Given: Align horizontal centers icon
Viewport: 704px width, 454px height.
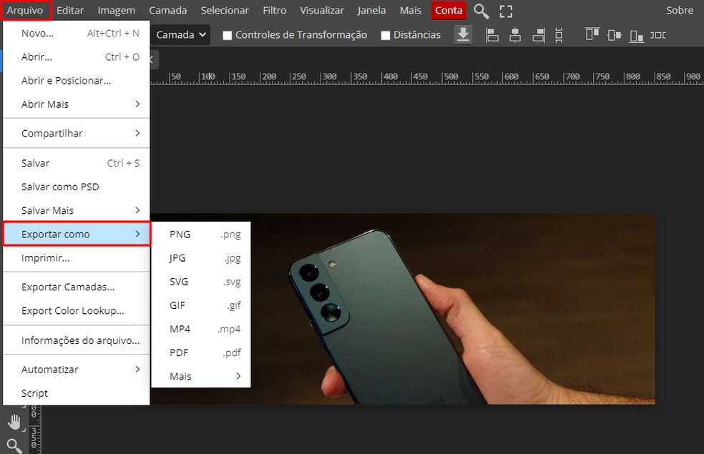Looking at the screenshot, I should point(514,34).
